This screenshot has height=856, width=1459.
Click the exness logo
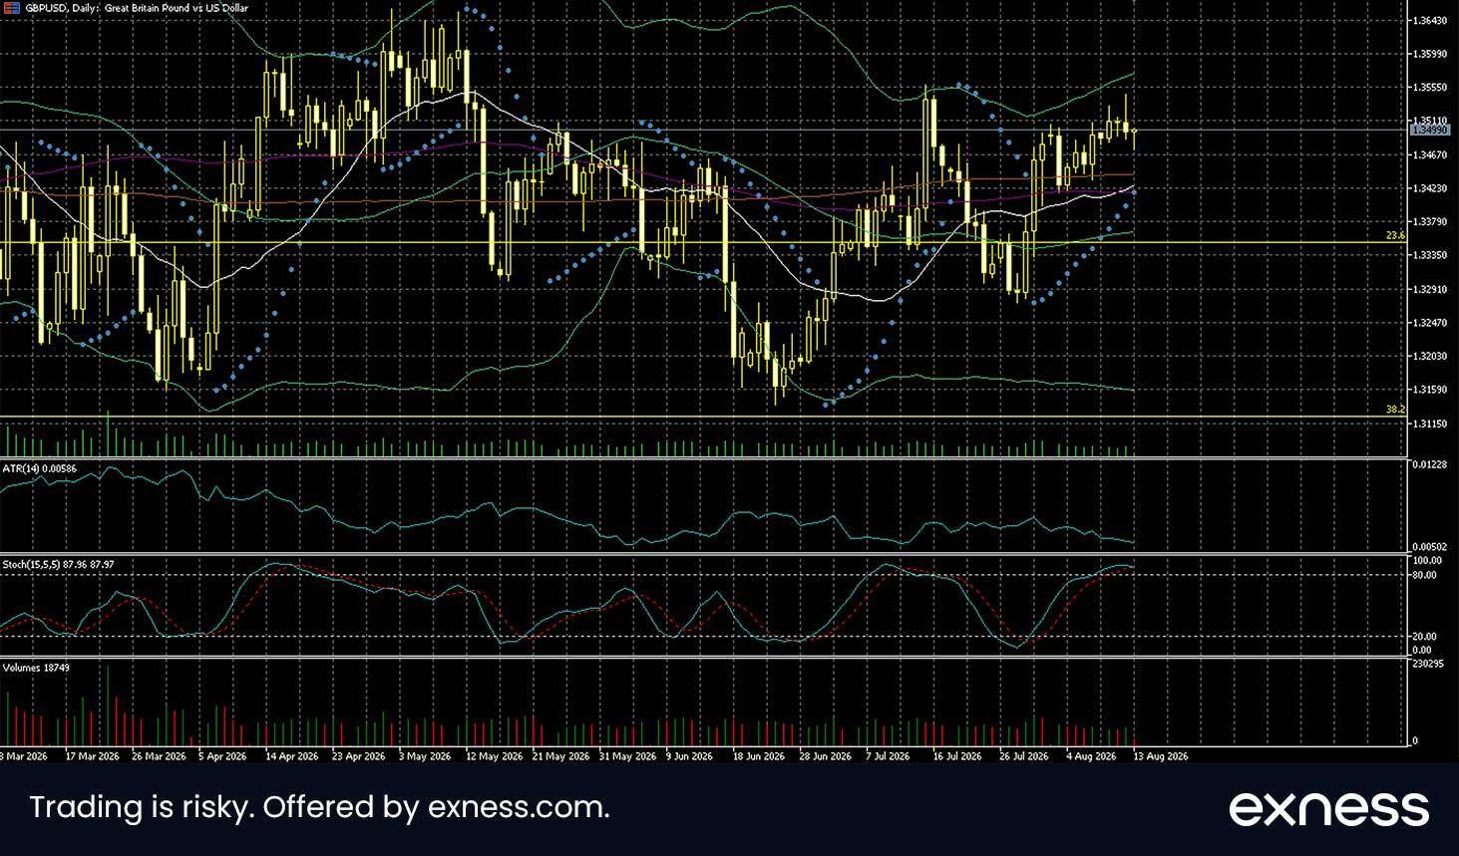1328,808
